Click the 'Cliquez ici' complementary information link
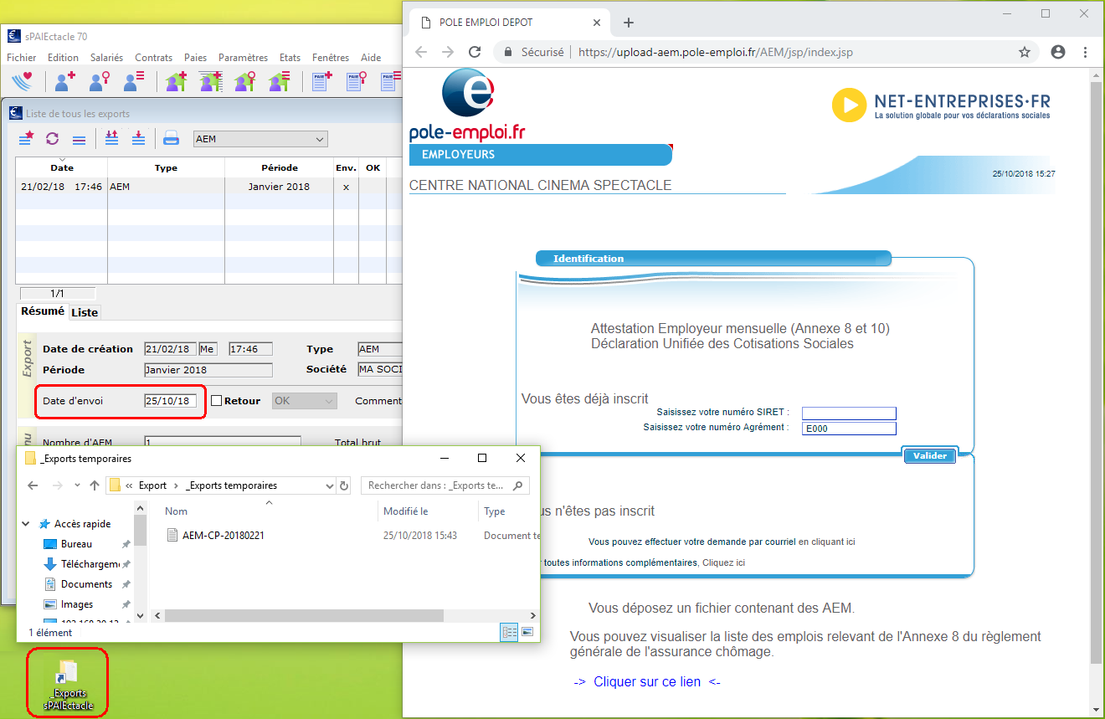 click(x=723, y=562)
